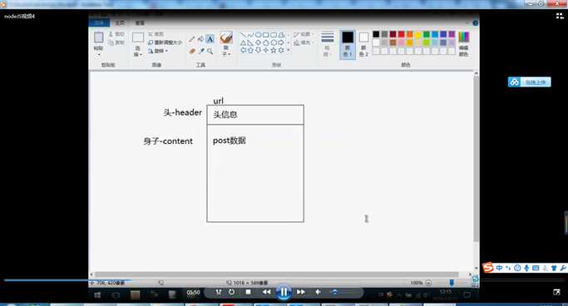Choose the Five-point star shape
The width and height of the screenshot is (568, 306).
point(274,51)
